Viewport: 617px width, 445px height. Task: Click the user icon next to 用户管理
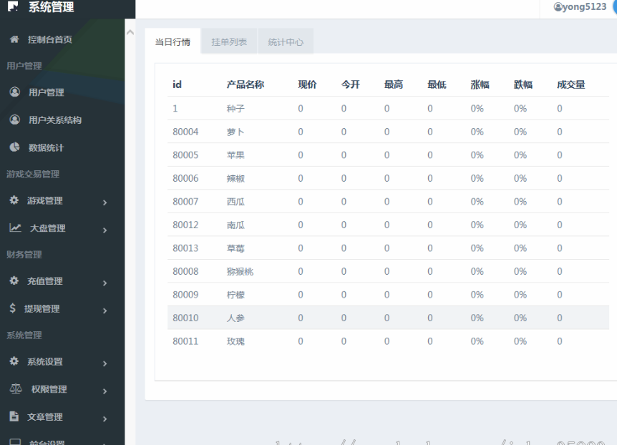pyautogui.click(x=14, y=92)
